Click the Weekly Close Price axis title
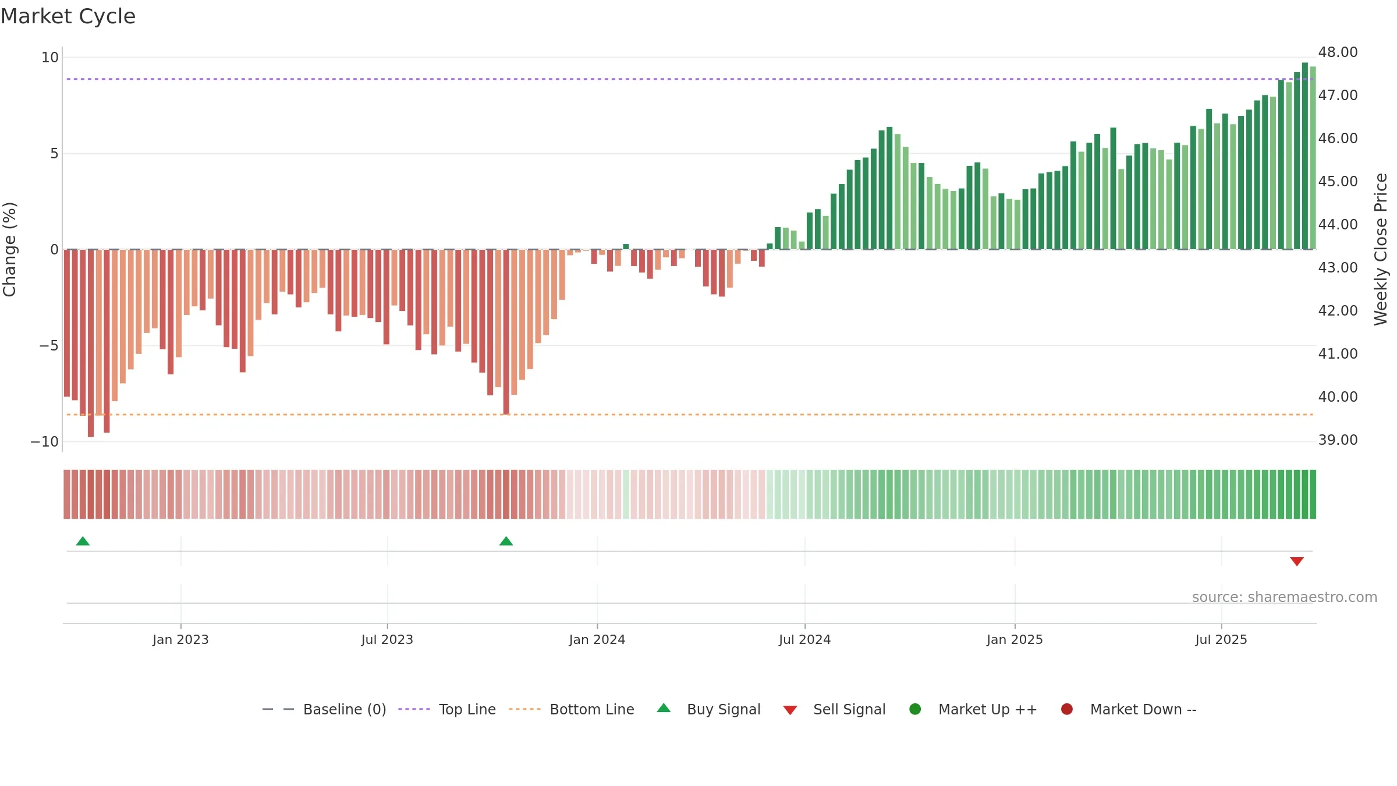 1381,249
